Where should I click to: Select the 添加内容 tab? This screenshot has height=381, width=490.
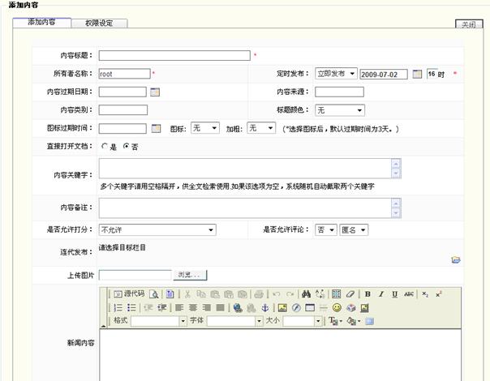(42, 22)
